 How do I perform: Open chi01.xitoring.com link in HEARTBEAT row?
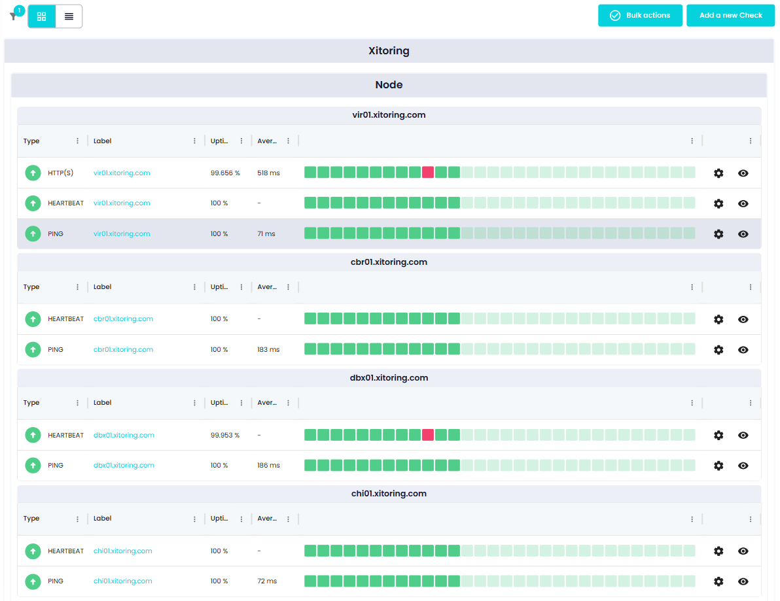click(x=123, y=551)
